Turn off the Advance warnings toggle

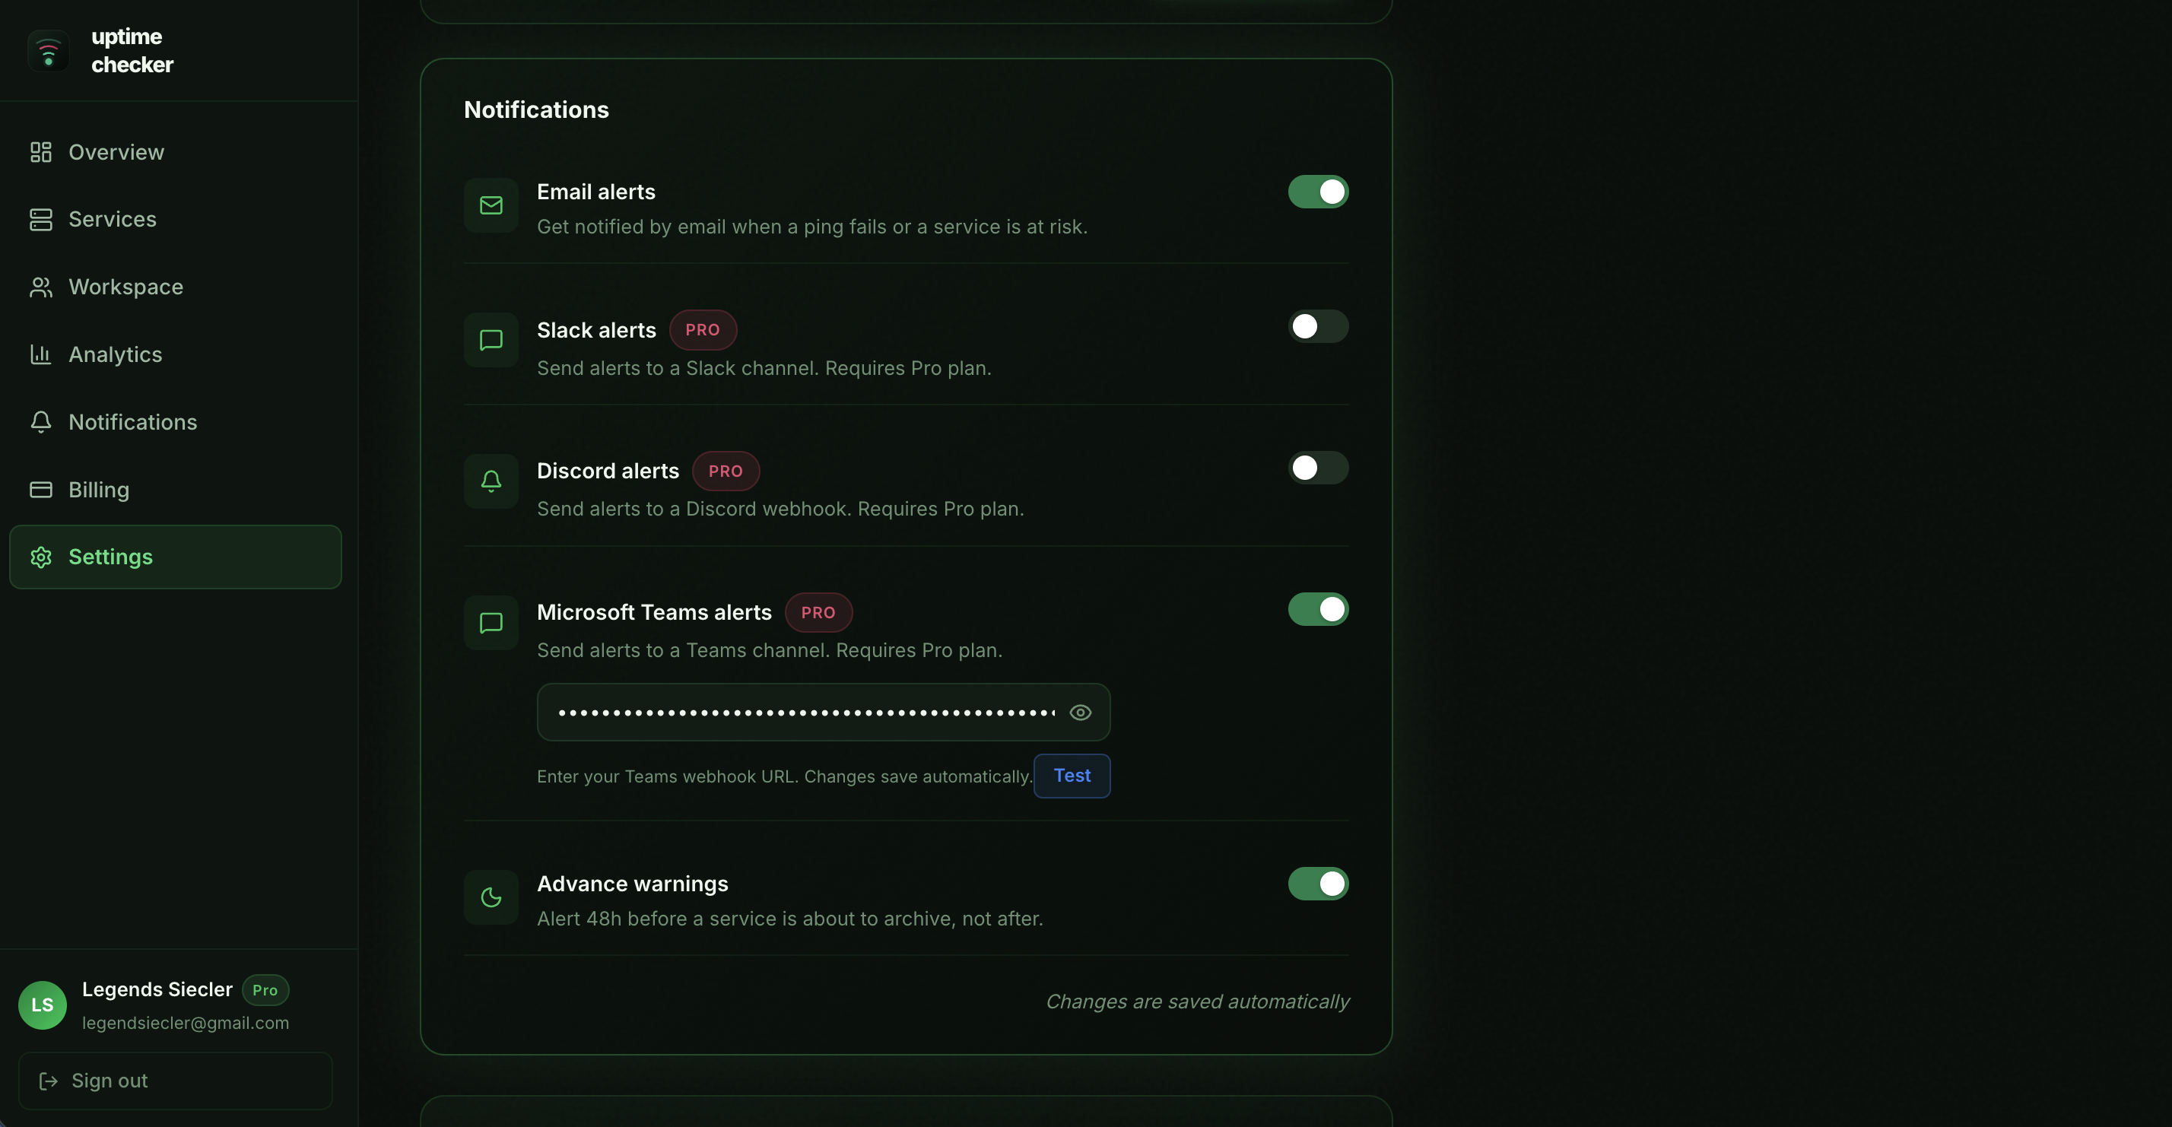click(x=1318, y=884)
